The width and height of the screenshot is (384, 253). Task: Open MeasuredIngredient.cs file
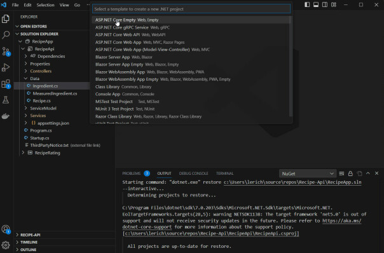(55, 93)
